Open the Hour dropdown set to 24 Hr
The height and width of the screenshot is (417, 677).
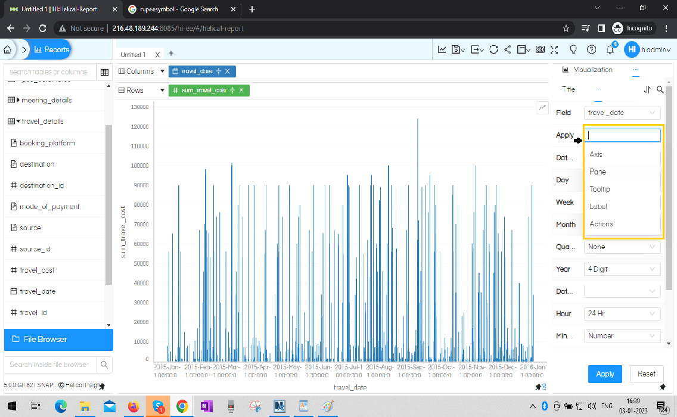coord(622,313)
